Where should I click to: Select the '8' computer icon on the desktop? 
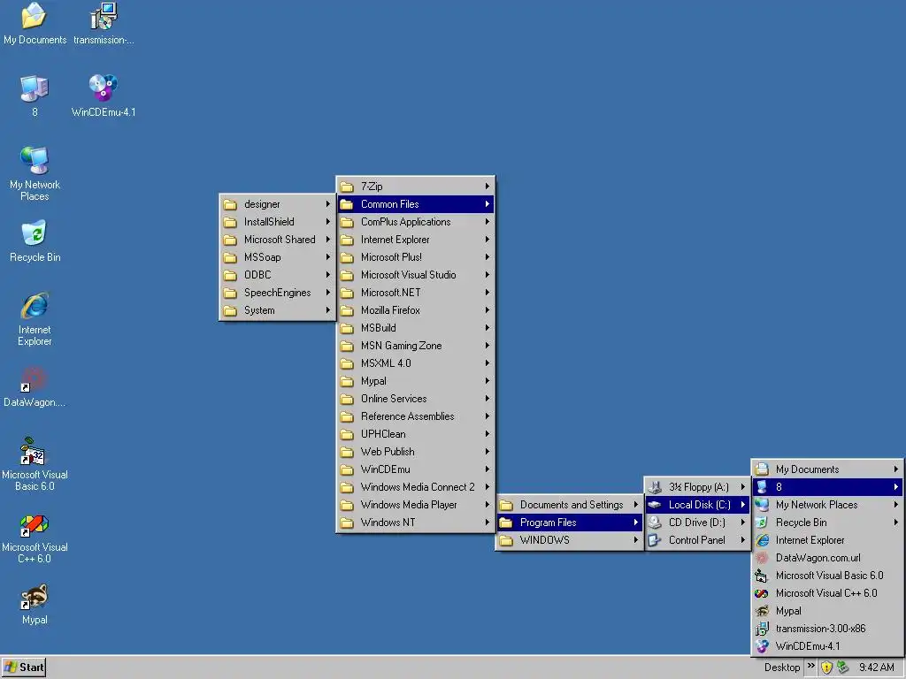35,95
